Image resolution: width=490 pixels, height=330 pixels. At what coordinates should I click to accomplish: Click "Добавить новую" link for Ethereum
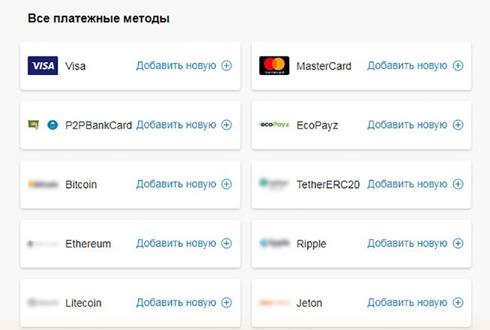176,243
